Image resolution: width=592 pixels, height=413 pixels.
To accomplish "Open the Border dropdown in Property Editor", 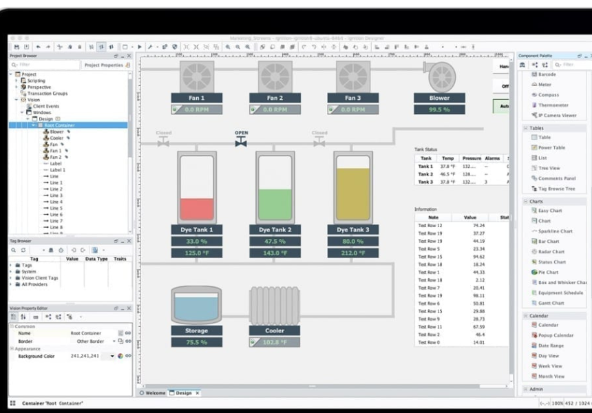I will point(115,341).
